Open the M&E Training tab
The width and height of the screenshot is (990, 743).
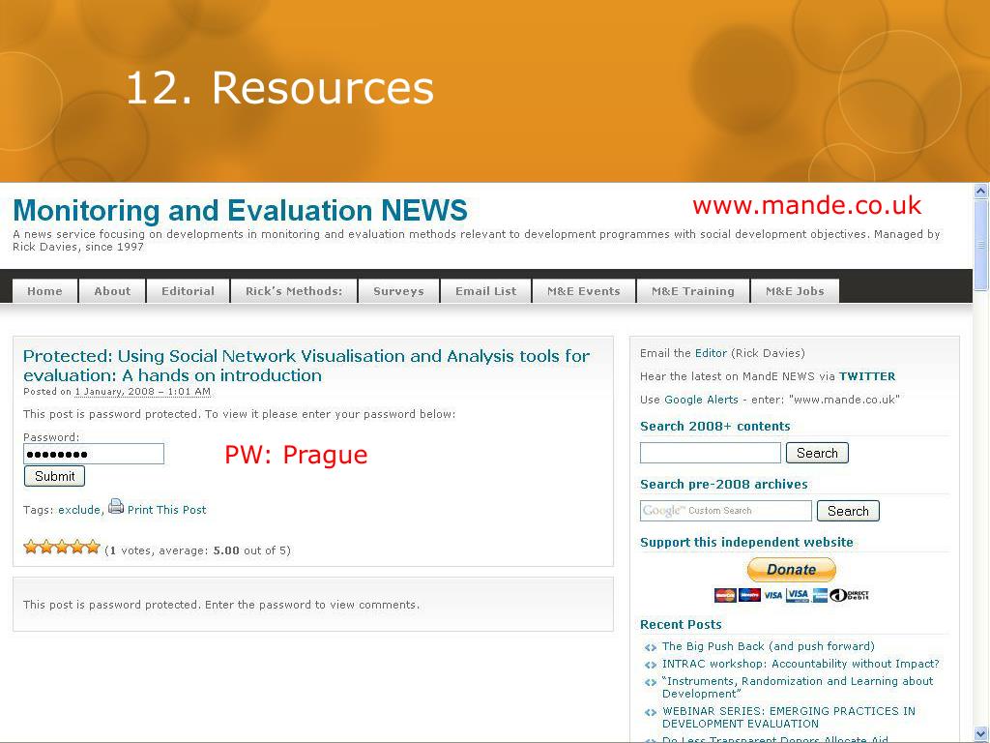click(693, 291)
